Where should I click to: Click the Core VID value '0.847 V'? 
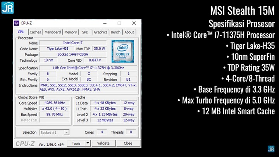point(95,60)
